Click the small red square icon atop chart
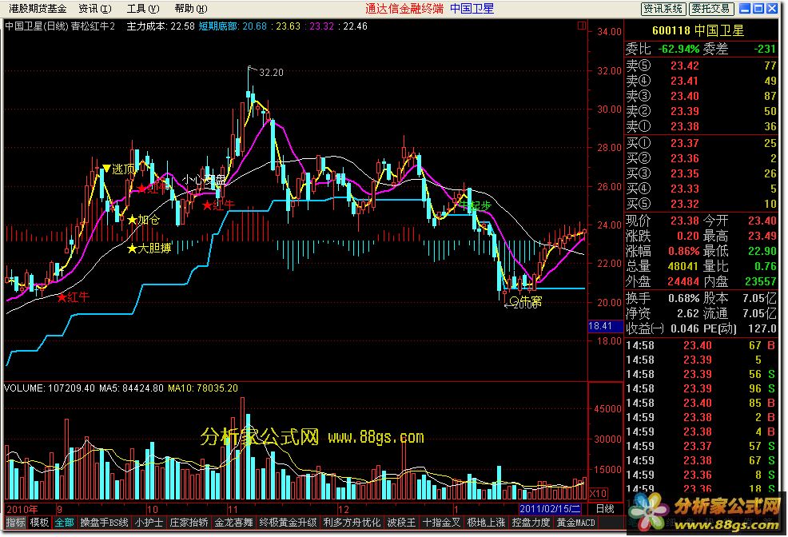The height and width of the screenshot is (537, 788). click(x=582, y=25)
